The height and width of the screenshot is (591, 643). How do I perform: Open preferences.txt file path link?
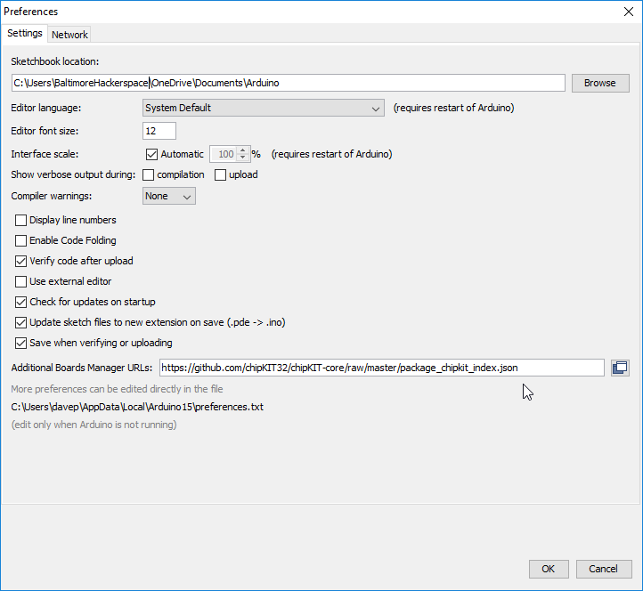(x=137, y=407)
